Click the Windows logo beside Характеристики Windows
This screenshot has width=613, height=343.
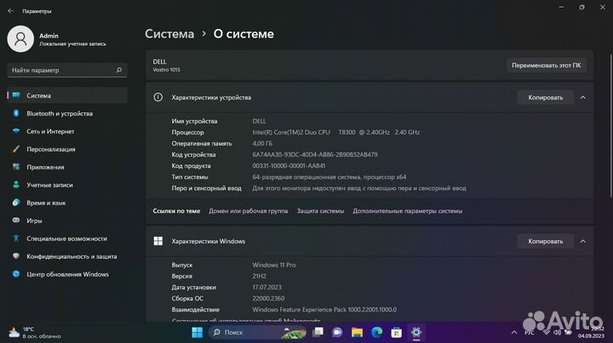point(158,241)
